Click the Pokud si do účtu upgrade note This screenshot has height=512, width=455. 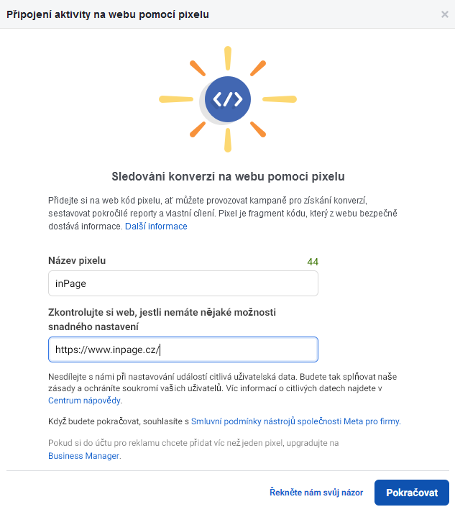tap(193, 449)
